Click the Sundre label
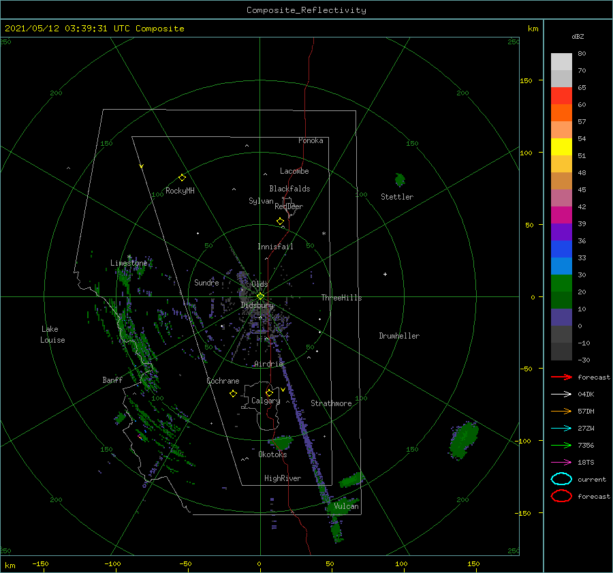The image size is (613, 573). click(206, 282)
